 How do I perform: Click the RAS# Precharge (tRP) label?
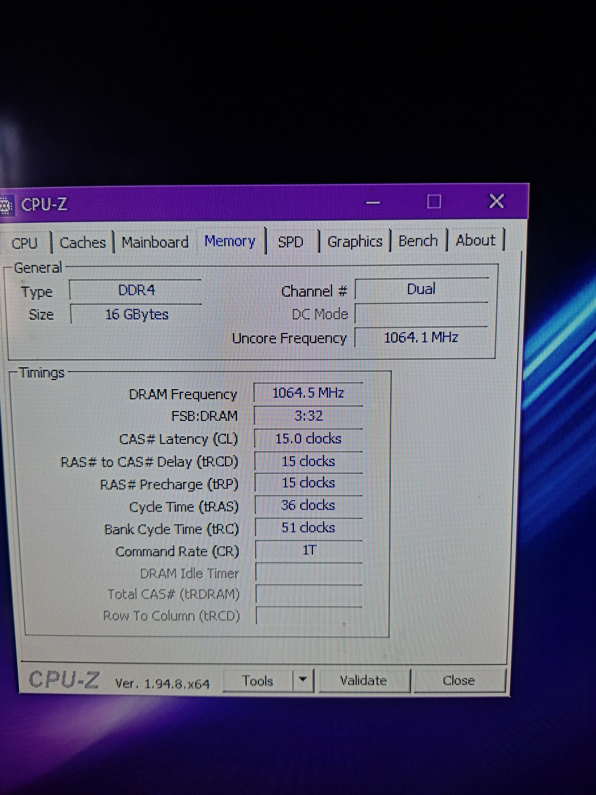(169, 485)
